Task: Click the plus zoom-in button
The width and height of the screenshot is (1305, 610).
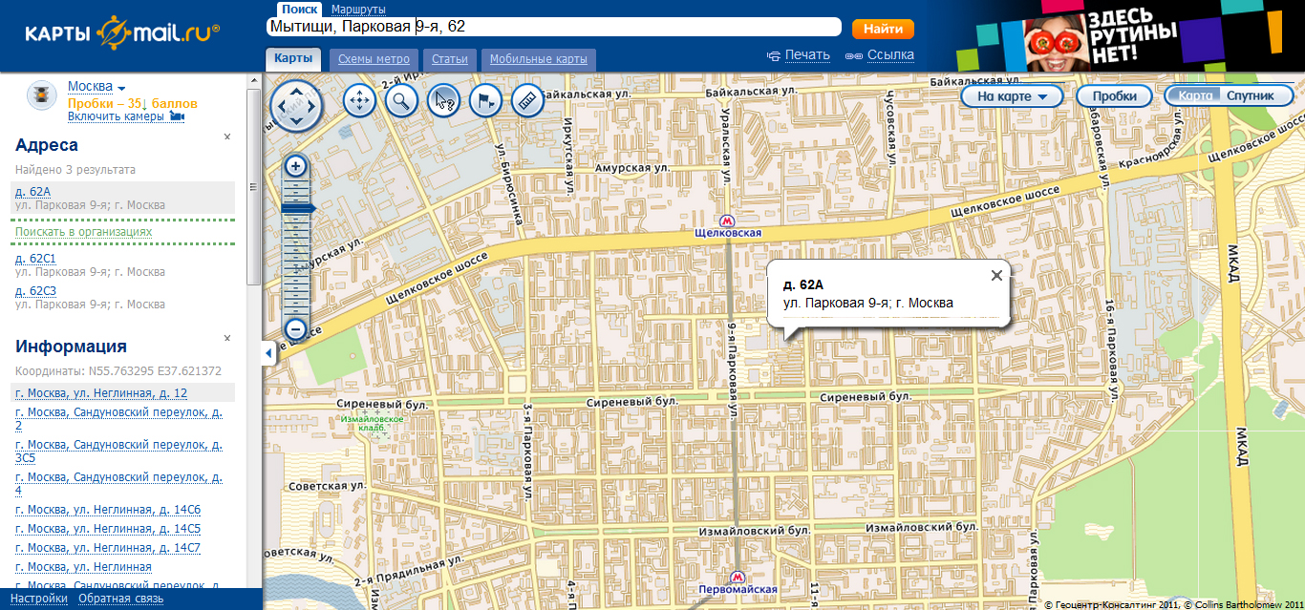Action: point(296,166)
